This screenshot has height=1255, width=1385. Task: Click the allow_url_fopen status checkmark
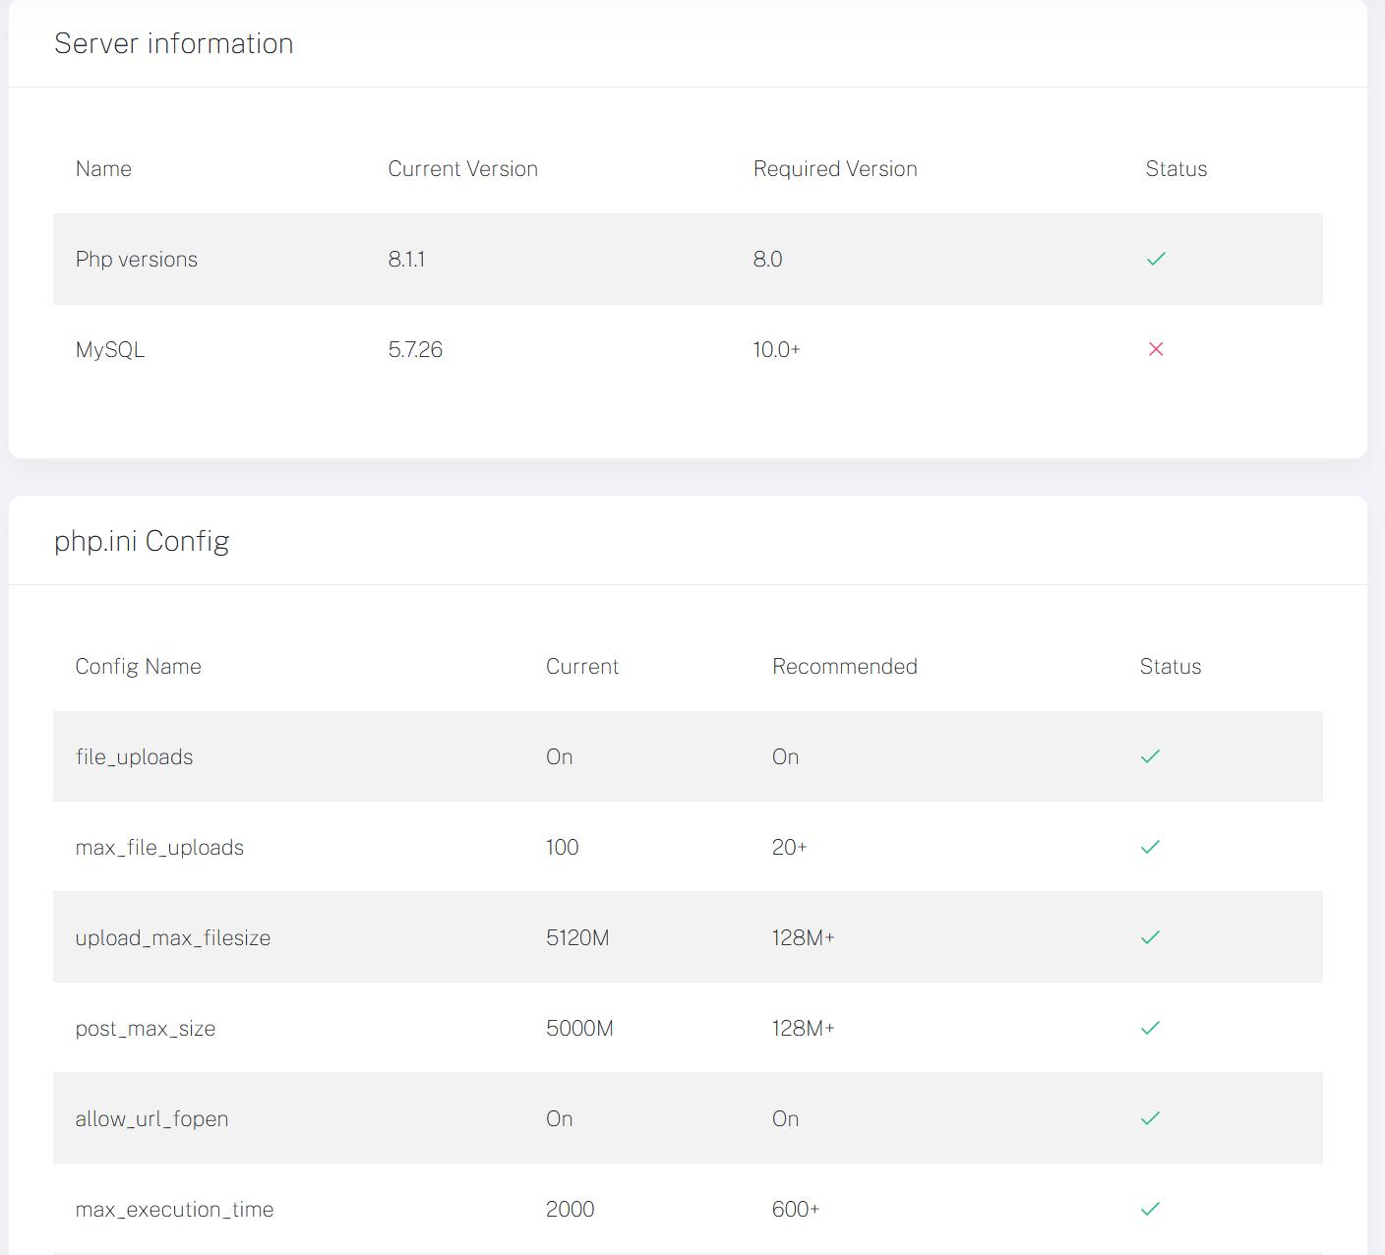1150,1118
